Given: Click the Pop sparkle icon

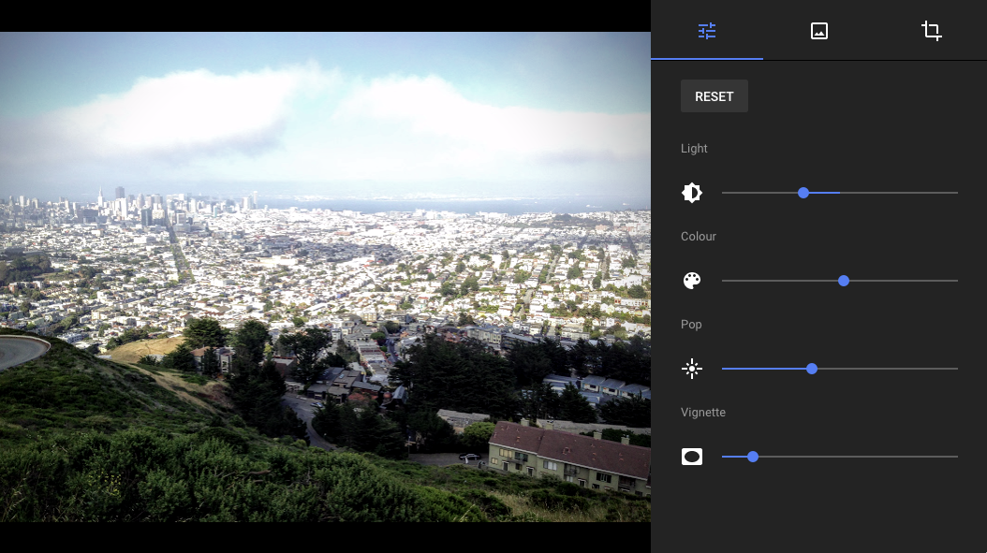Looking at the screenshot, I should click(x=692, y=369).
